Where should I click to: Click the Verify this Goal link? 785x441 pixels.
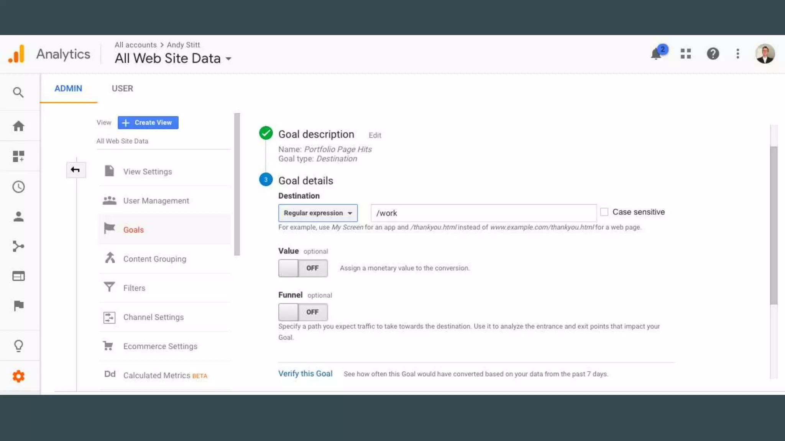point(305,374)
